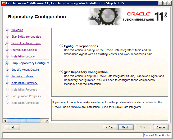Open the Select Installation Type step
This screenshot has width=173, height=139.
[x=26, y=43]
